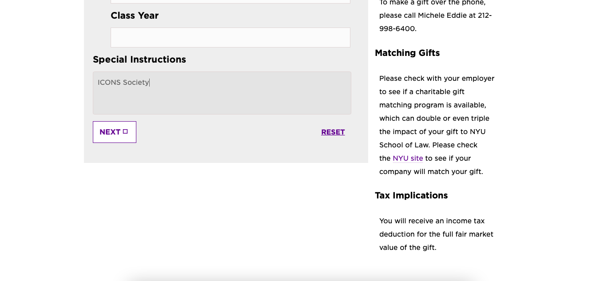Click the "company will match your gift" line

431,171
